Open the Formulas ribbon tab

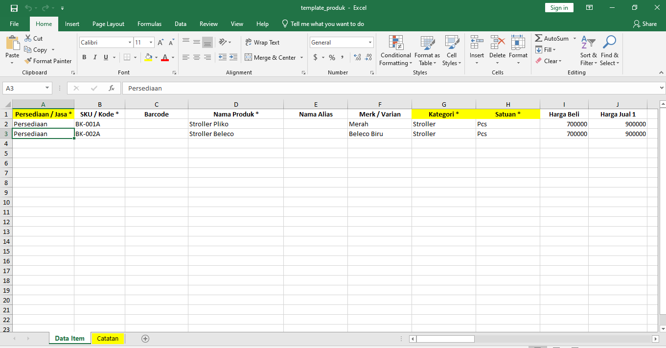[x=149, y=24]
